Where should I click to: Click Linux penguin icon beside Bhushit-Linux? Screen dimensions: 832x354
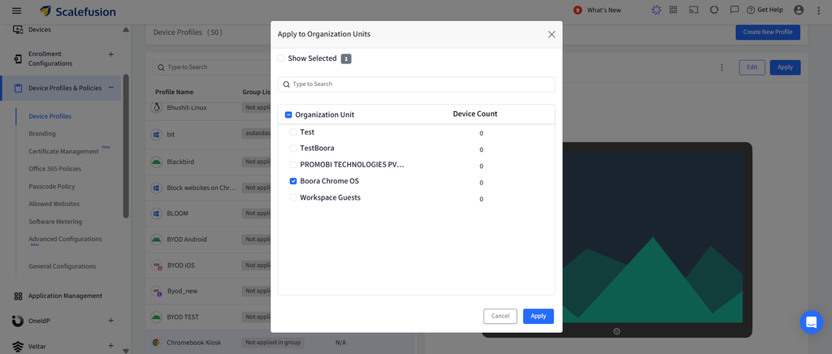tap(156, 107)
